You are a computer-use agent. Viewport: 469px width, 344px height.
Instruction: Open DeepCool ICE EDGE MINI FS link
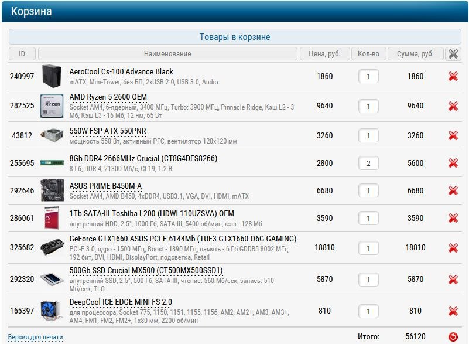click(x=121, y=302)
